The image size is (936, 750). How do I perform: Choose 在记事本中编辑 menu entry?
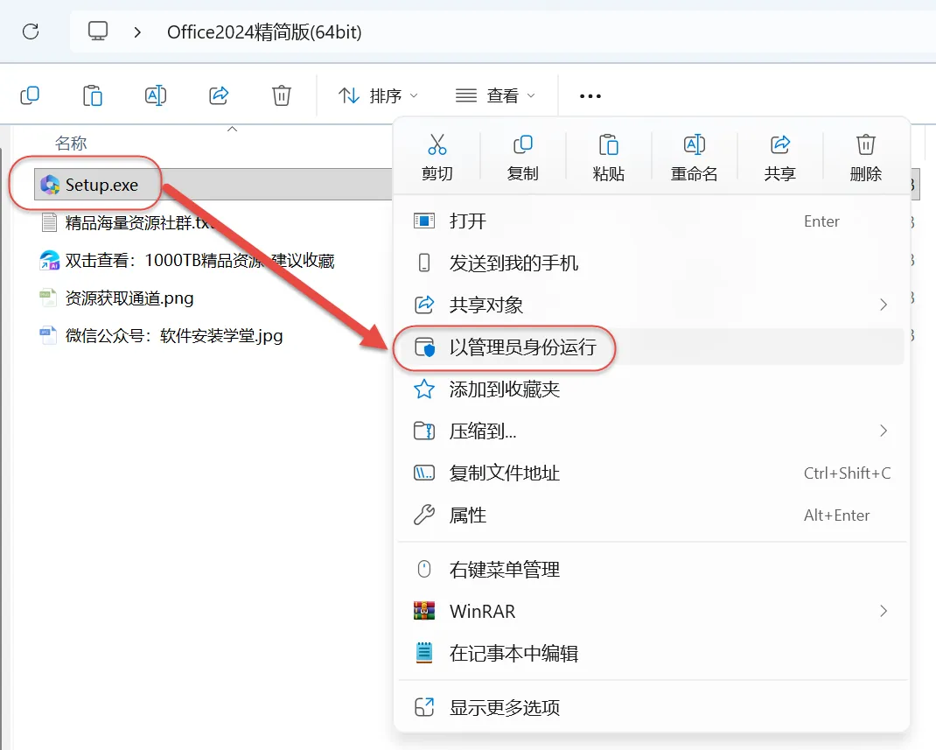[x=651, y=653]
